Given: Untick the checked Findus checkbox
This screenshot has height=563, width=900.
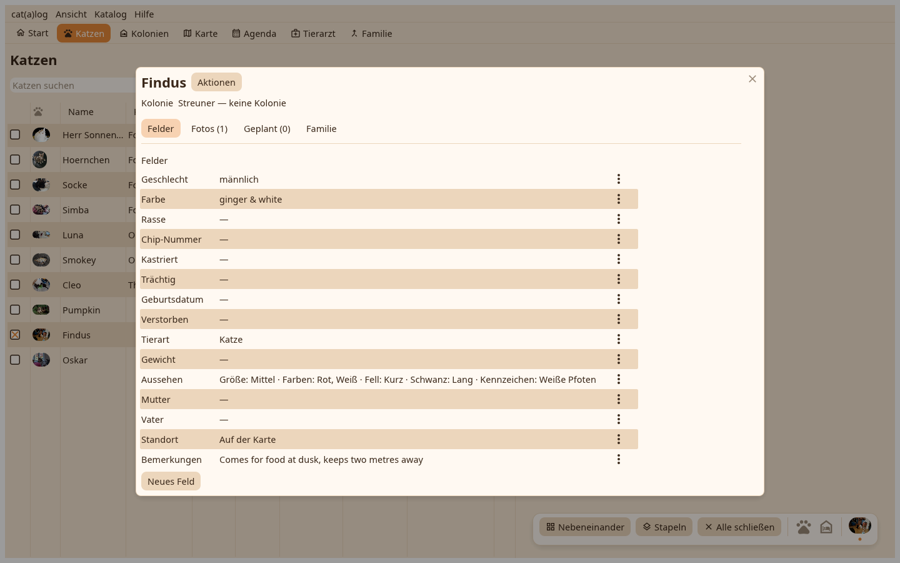Looking at the screenshot, I should (x=15, y=335).
